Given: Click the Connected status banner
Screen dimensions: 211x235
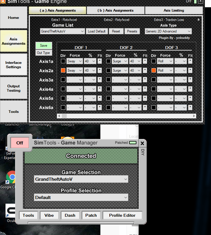Looking at the screenshot, I should (81, 156).
